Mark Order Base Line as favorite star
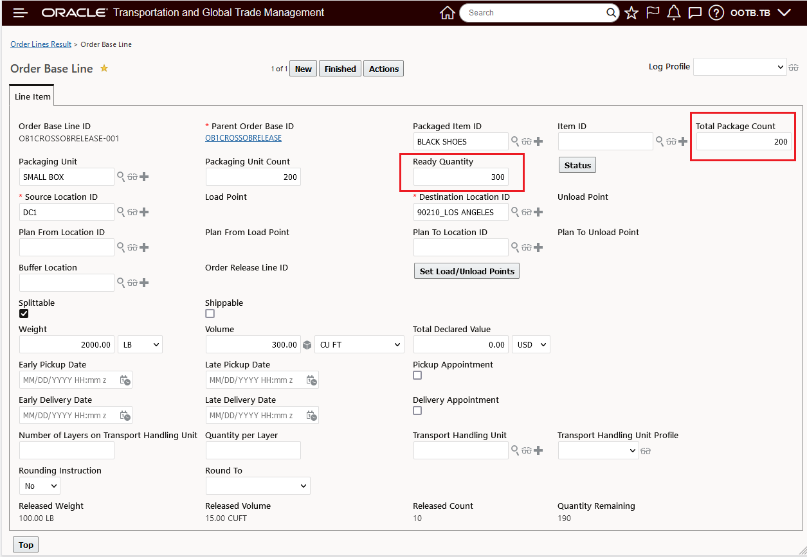Screen dimensions: 807x557 coord(104,68)
